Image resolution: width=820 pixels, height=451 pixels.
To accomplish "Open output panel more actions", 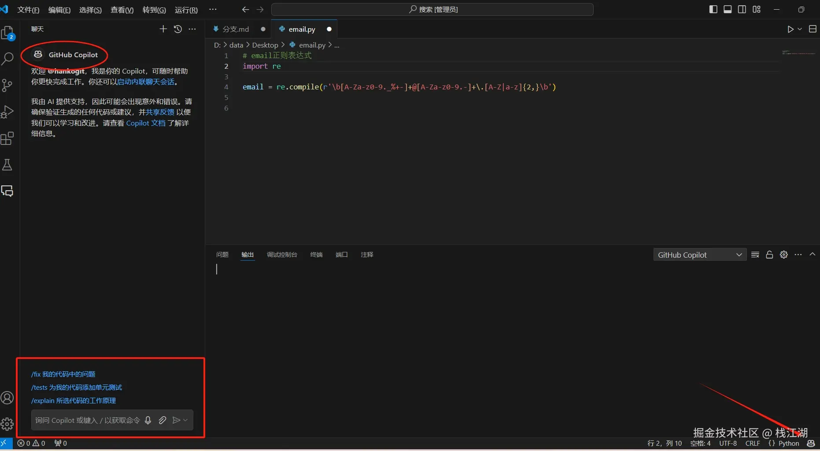I will coord(798,255).
